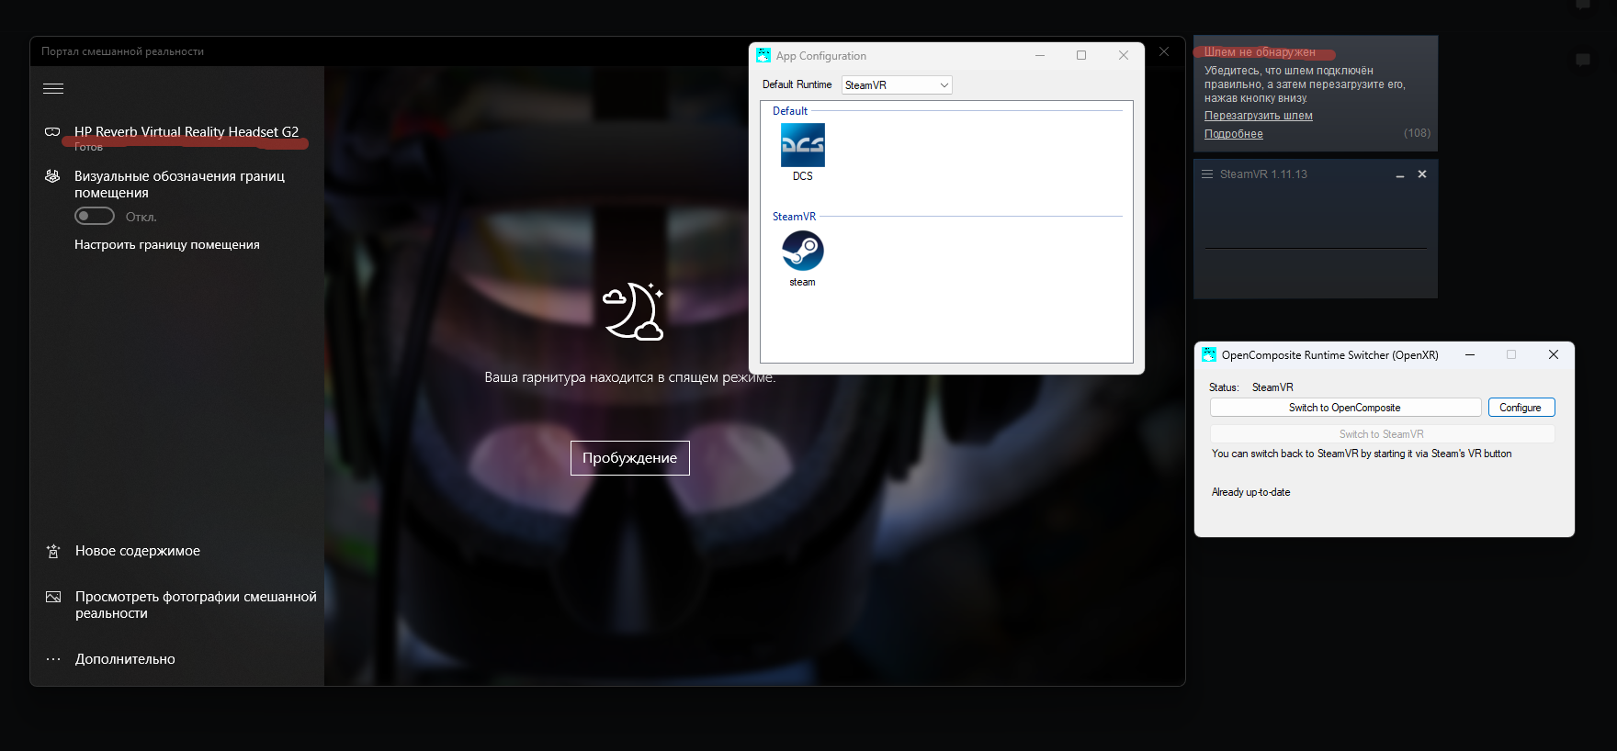Click the new content icon in sidebar
The width and height of the screenshot is (1617, 751).
click(53, 551)
